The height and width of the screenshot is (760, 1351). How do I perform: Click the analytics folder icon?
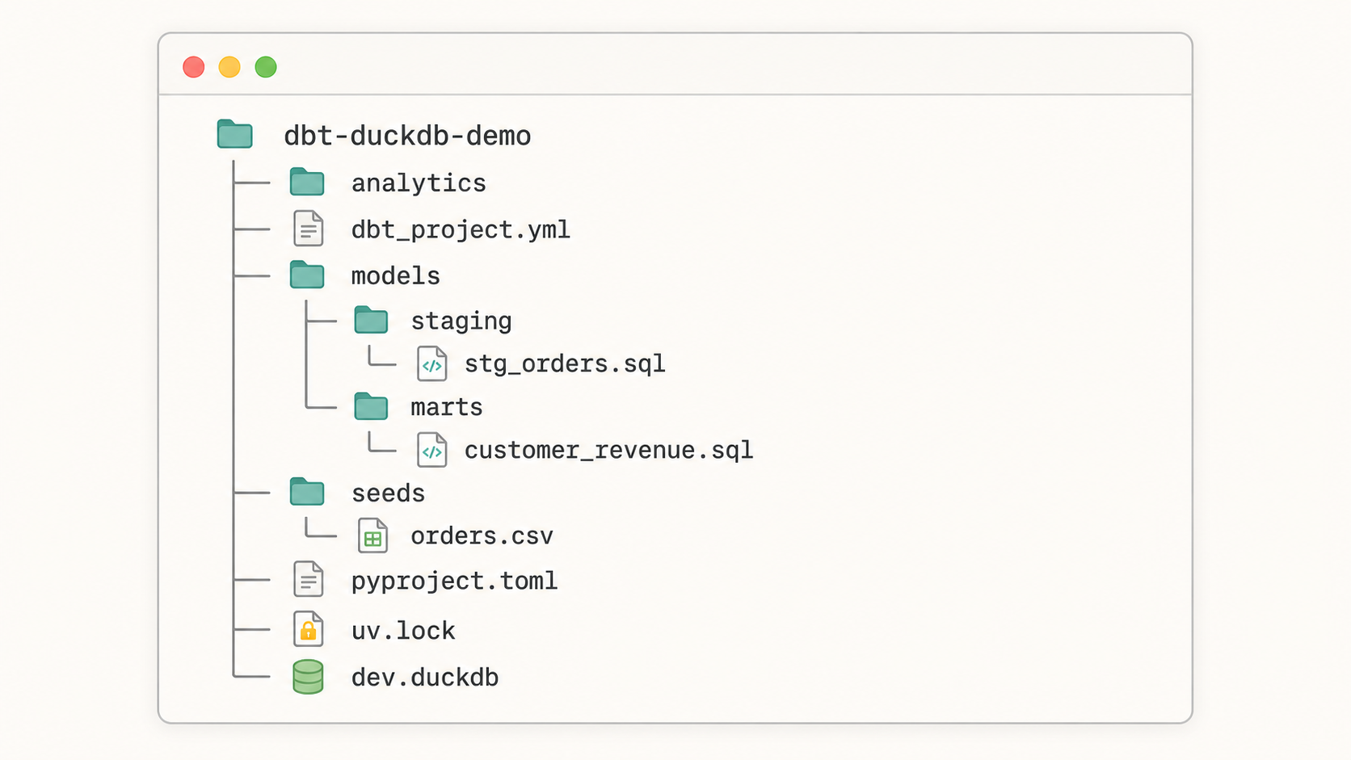307,182
